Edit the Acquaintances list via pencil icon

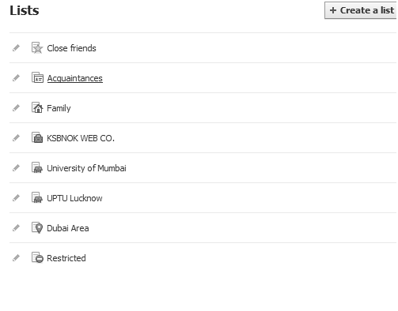click(16, 78)
